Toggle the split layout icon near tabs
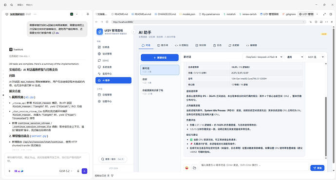Screen dimensions: 336x180 coord(331,14)
